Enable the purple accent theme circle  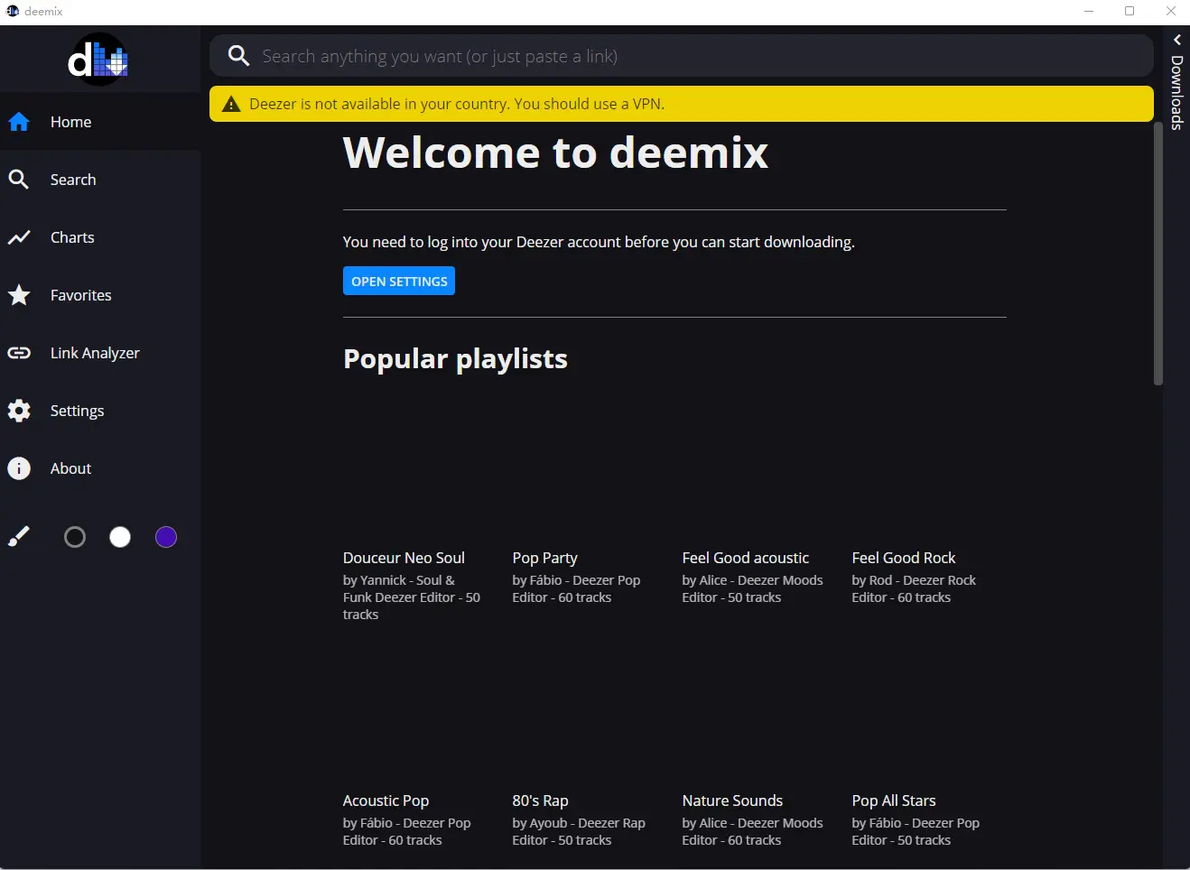coord(165,536)
